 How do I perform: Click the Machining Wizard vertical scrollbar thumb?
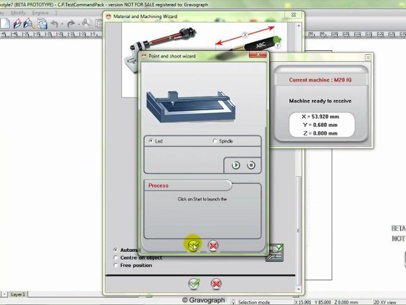coord(299,230)
